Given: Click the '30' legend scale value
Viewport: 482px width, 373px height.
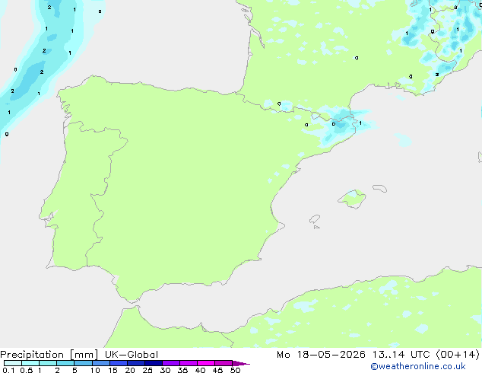Looking at the screenshot, I should 165,370.
